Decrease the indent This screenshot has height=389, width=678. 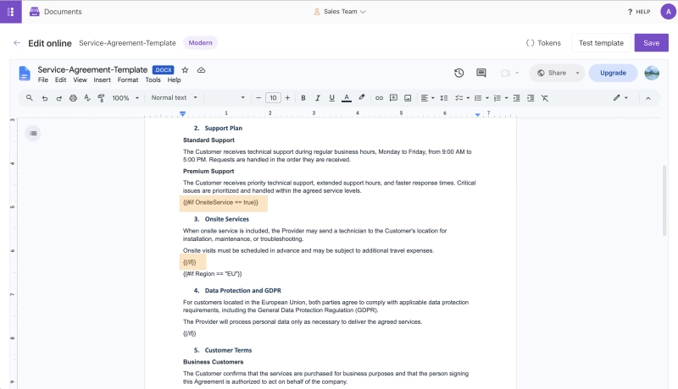pos(516,98)
